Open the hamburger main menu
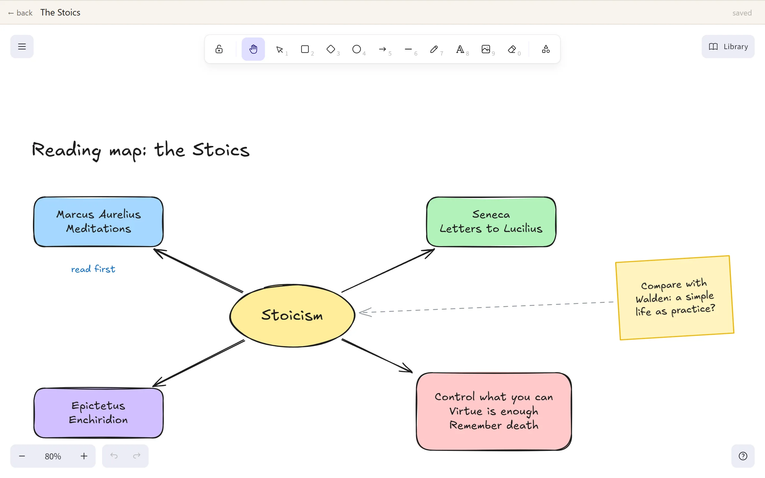Screen dimensions: 765x478 tap(22, 47)
